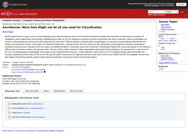Go to next paper link
The image size is (188, 140).
172,39
